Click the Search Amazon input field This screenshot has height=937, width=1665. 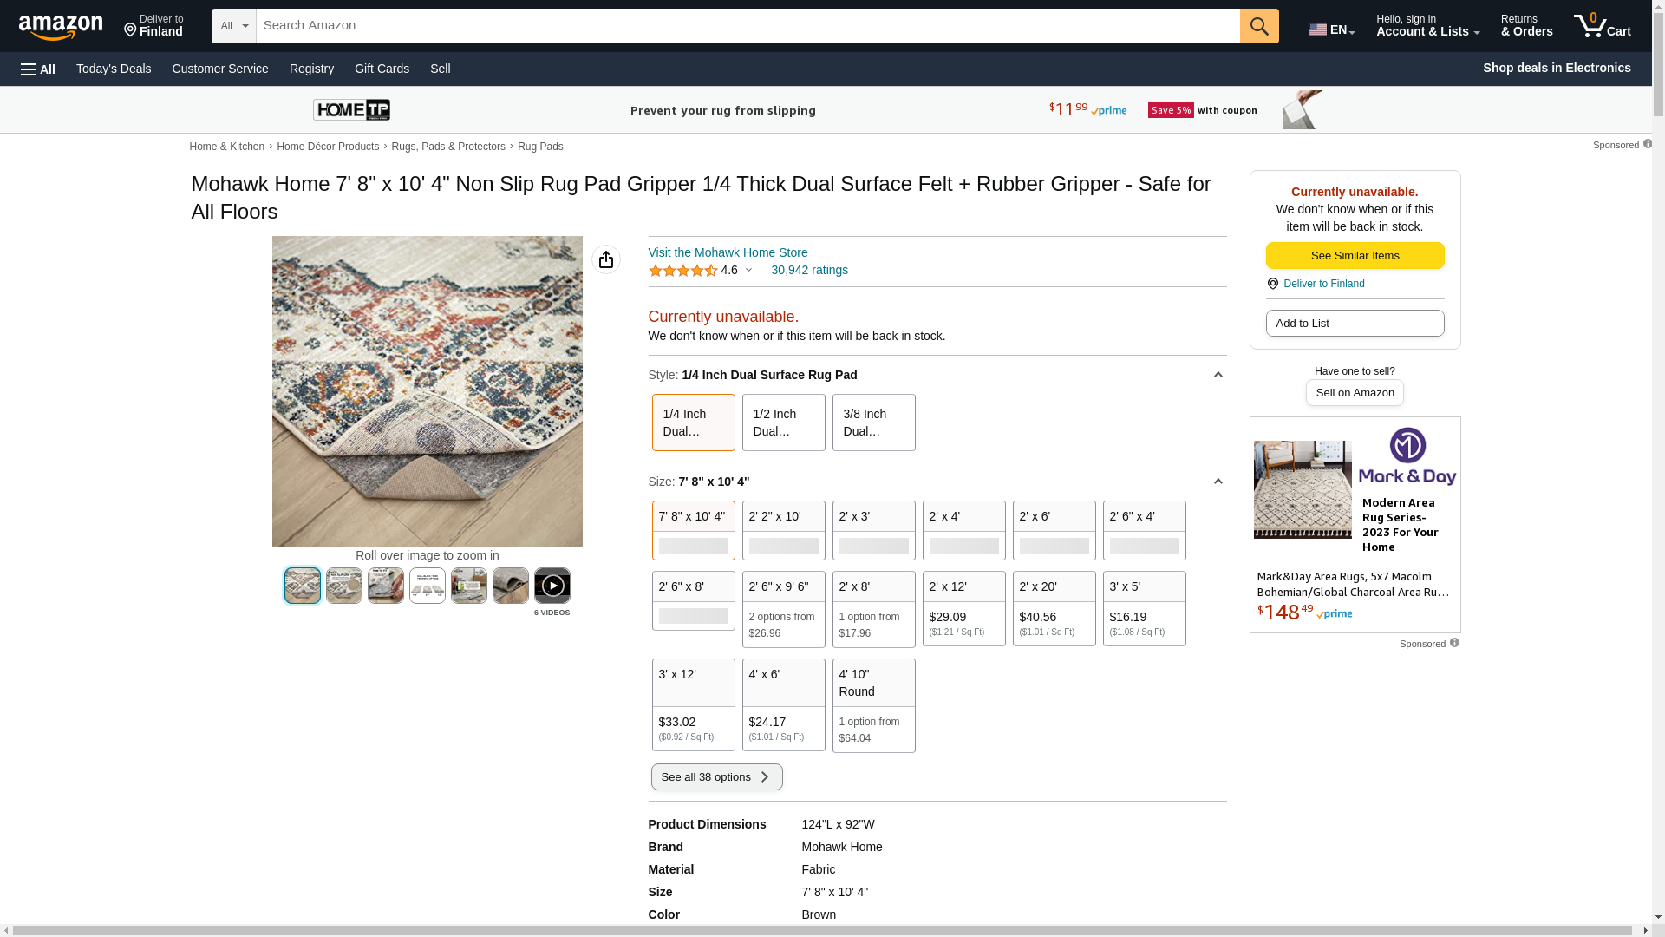coord(747,26)
